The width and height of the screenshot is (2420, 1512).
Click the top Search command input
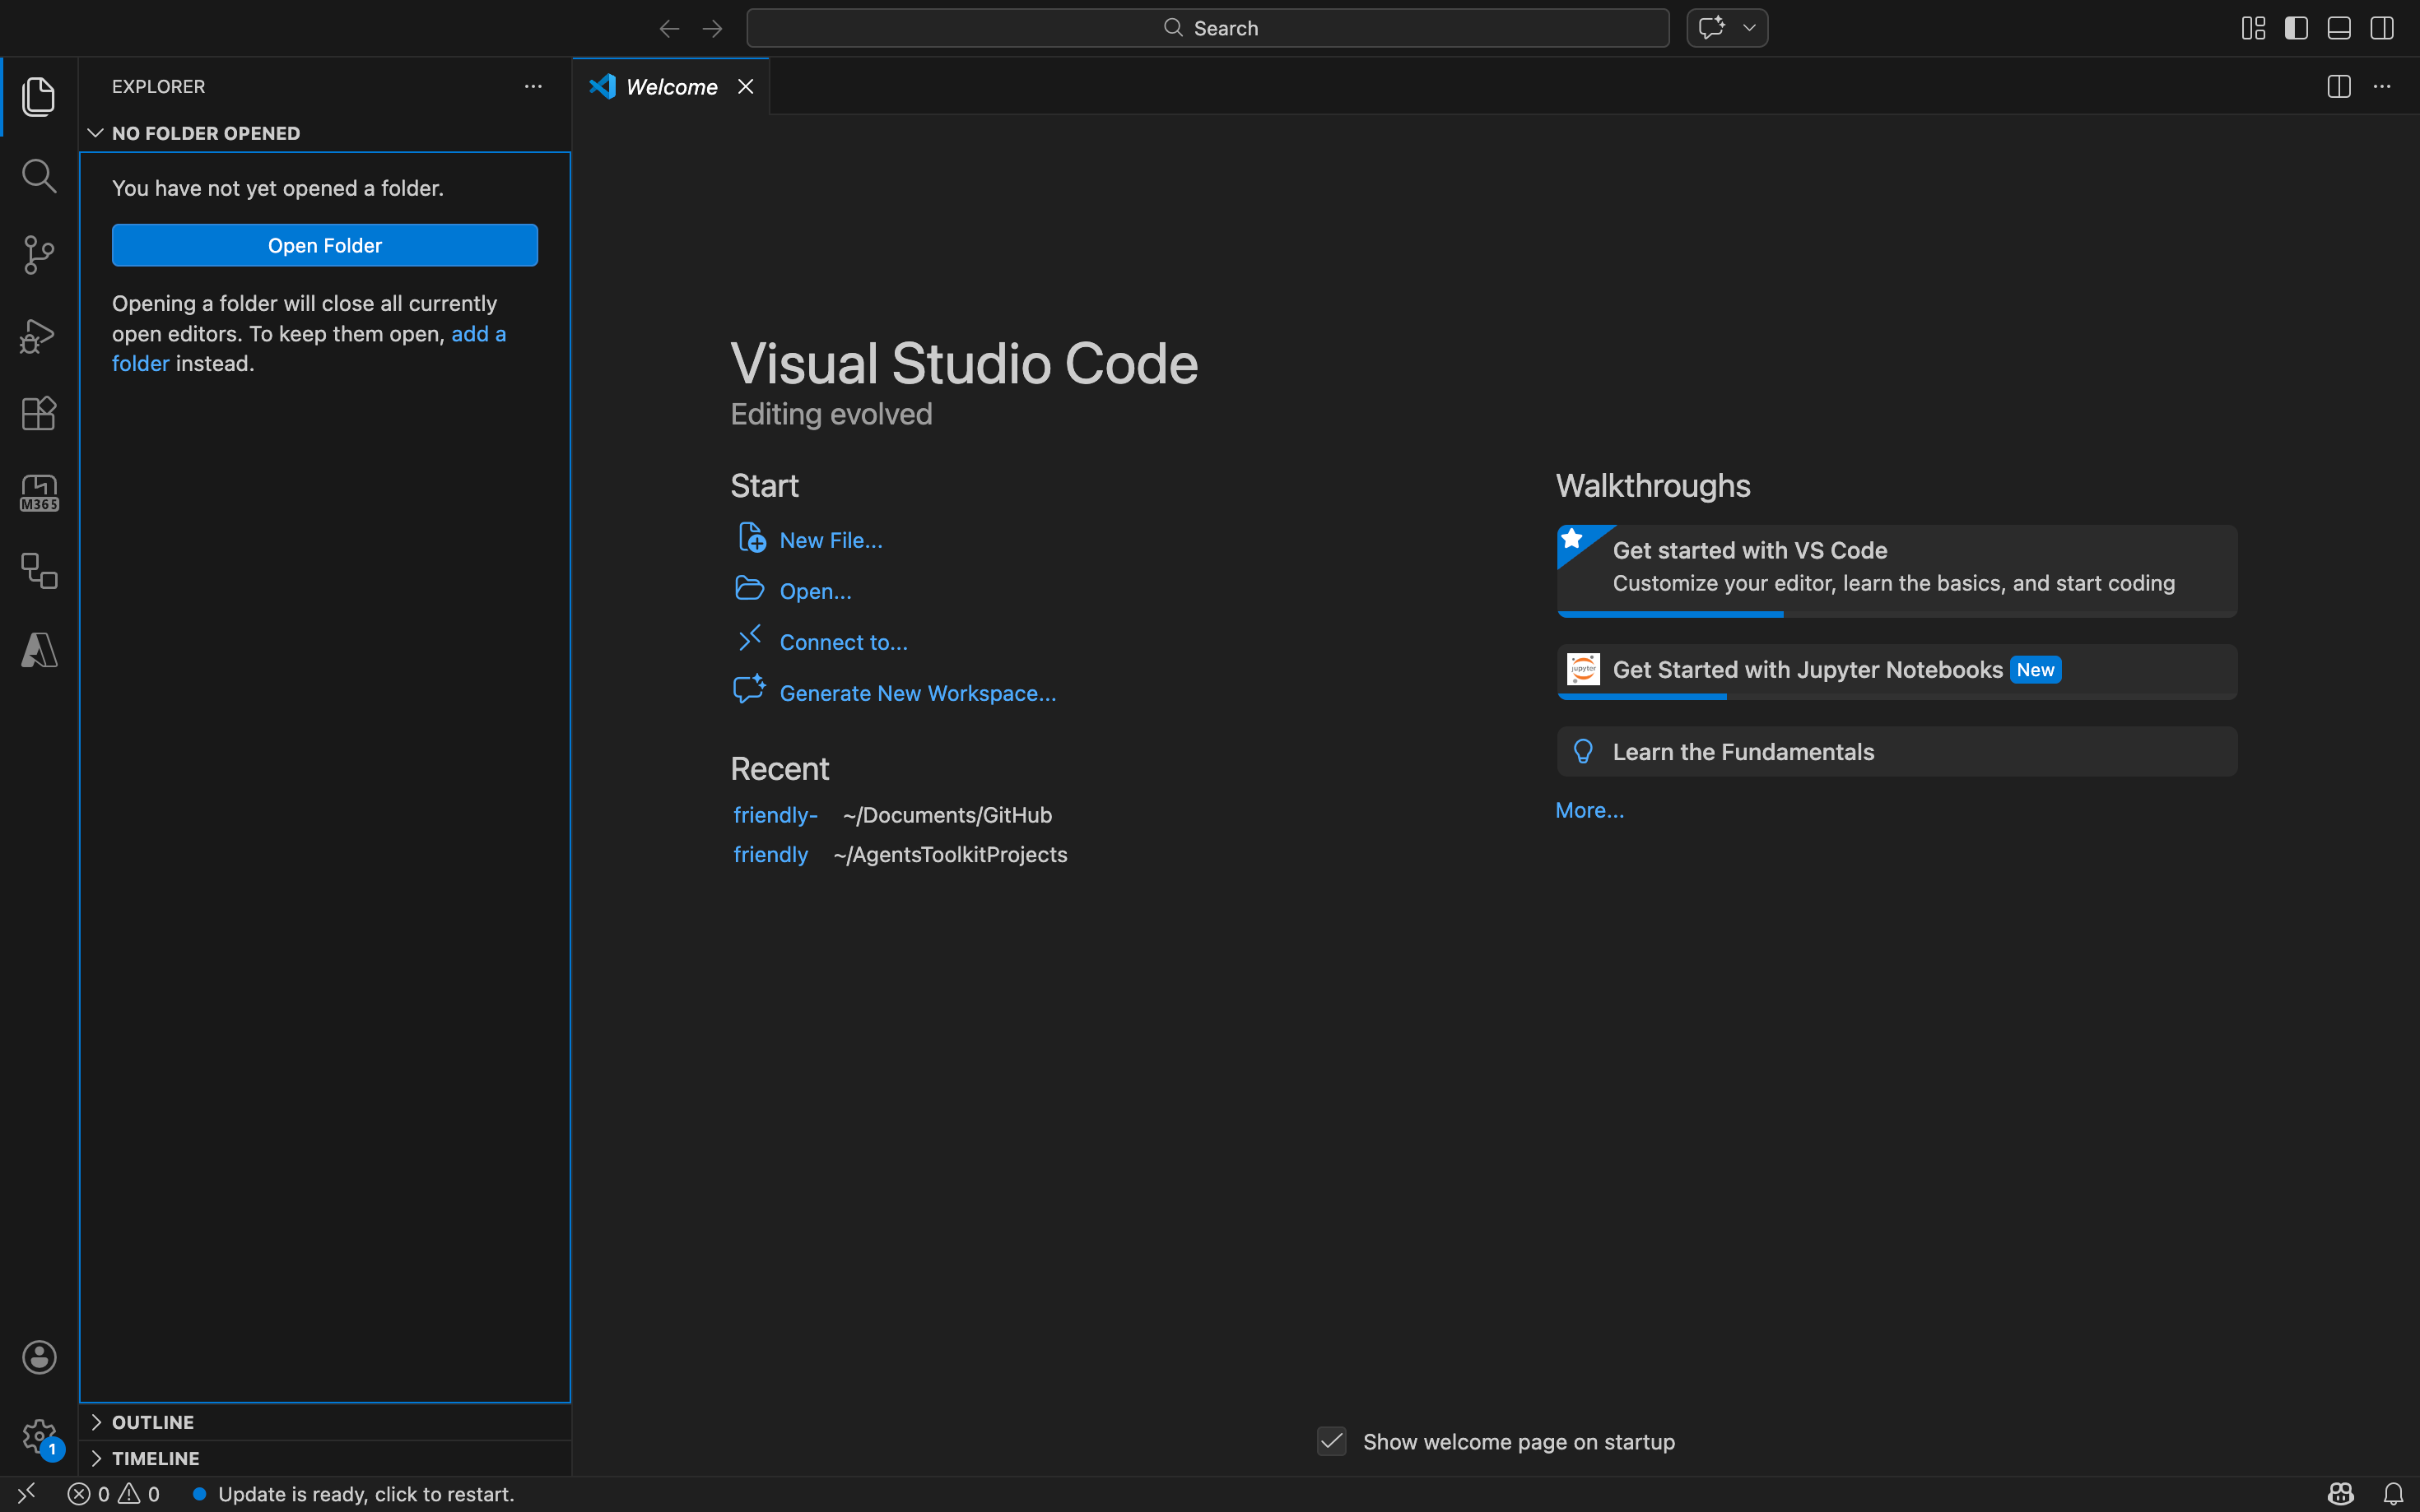[x=1208, y=28]
